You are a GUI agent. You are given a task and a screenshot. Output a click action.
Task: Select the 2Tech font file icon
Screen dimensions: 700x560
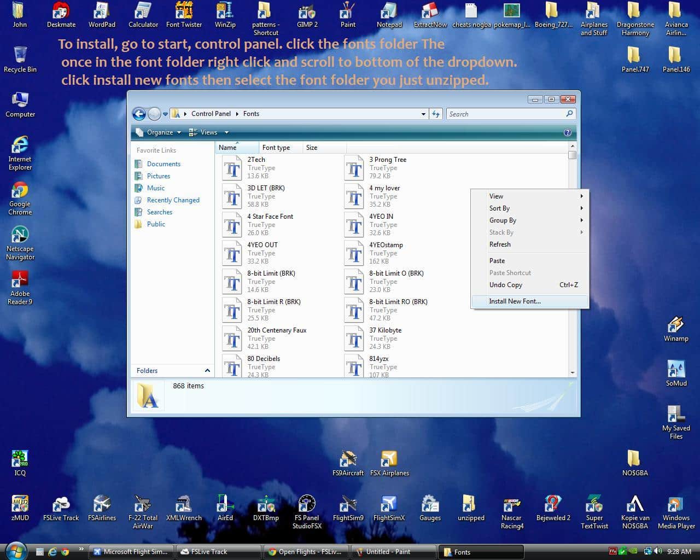[232, 168]
